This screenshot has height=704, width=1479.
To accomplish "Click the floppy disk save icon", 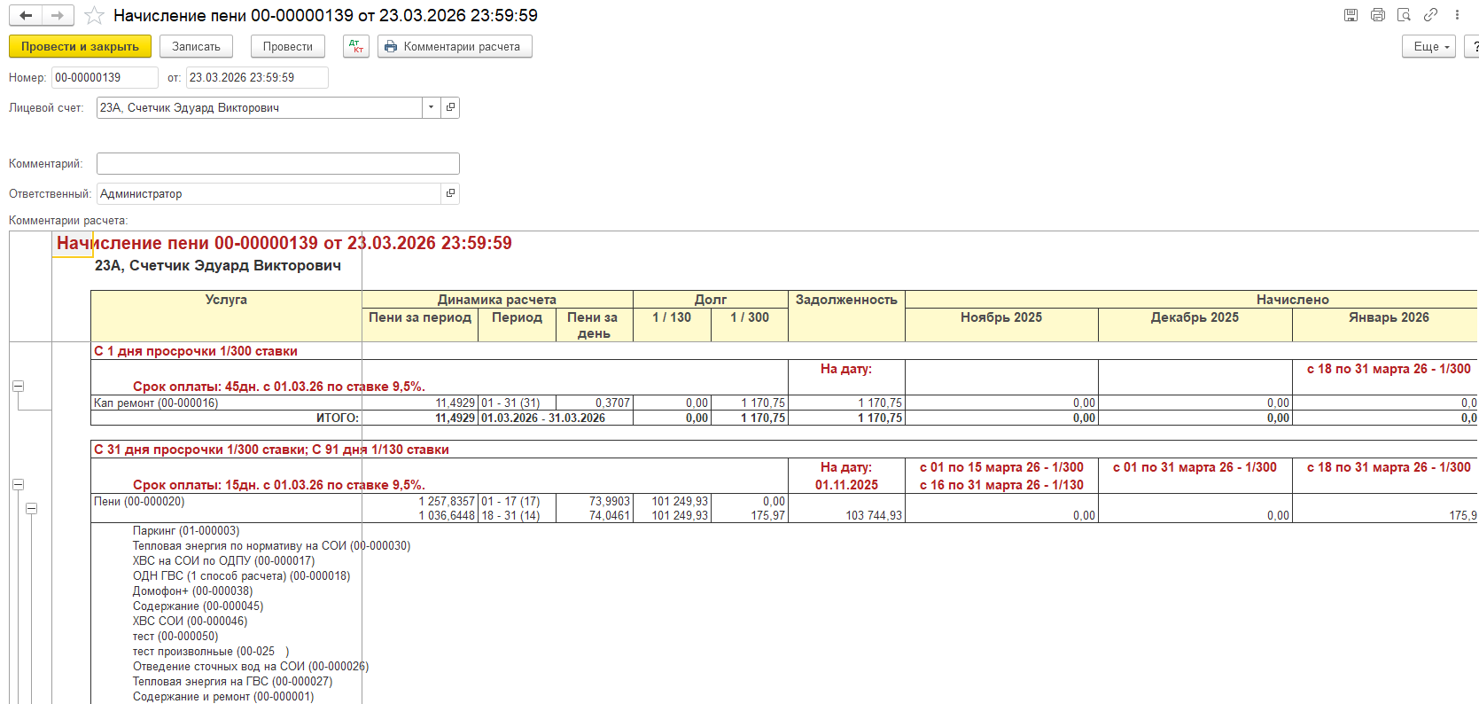I will pyautogui.click(x=1351, y=15).
